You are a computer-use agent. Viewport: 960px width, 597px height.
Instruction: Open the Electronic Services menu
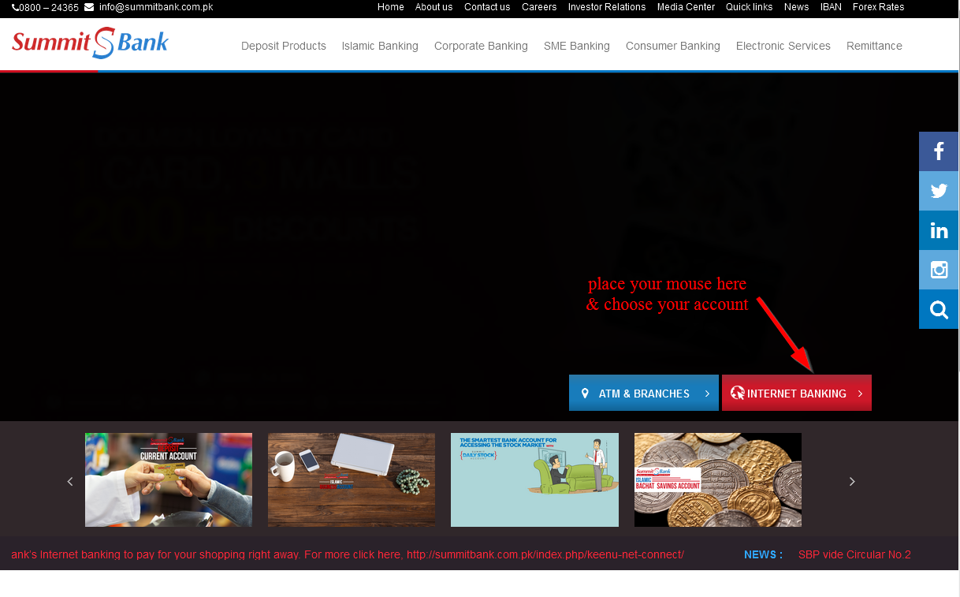click(x=783, y=46)
